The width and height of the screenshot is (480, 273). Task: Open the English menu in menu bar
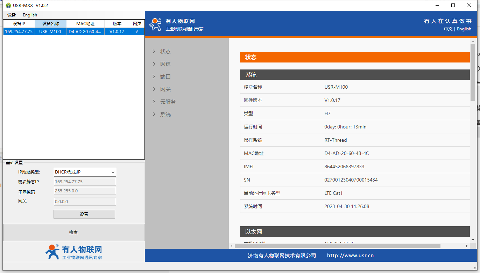pos(30,15)
